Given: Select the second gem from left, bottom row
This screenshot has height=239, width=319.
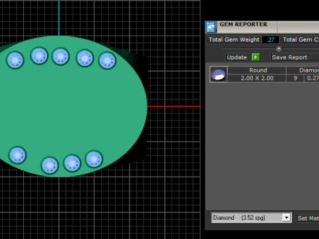Looking at the screenshot, I should 50,165.
